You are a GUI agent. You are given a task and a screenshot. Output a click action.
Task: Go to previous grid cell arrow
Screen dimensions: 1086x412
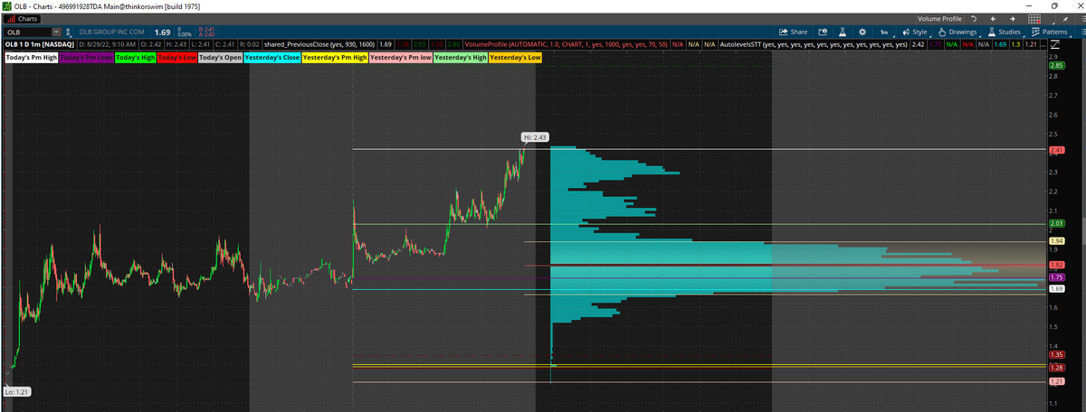993,19
